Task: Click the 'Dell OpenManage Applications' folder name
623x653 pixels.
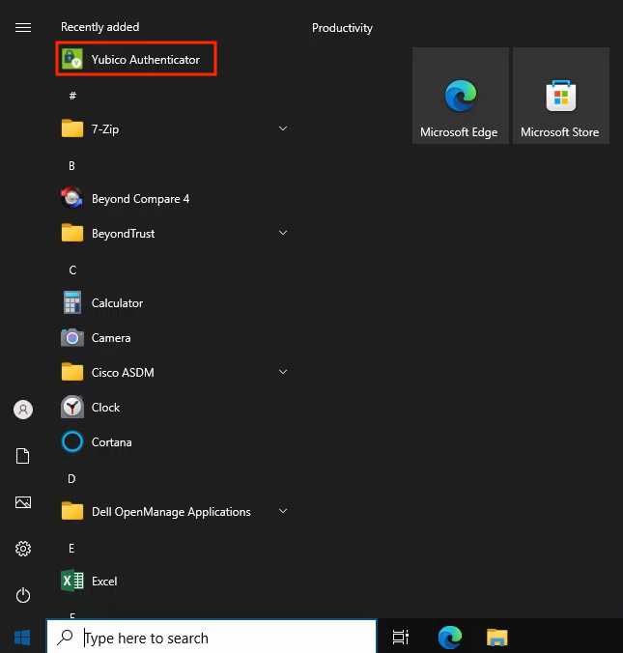Action: tap(171, 512)
